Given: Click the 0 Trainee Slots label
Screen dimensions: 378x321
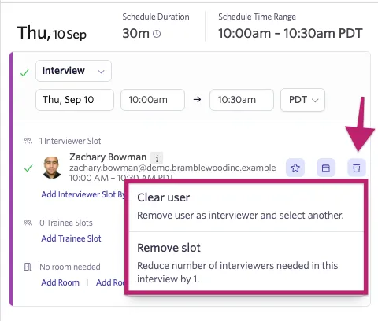Looking at the screenshot, I should pos(66,223).
